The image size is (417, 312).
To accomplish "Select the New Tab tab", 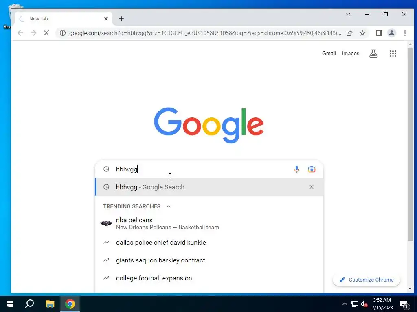I will click(x=63, y=19).
